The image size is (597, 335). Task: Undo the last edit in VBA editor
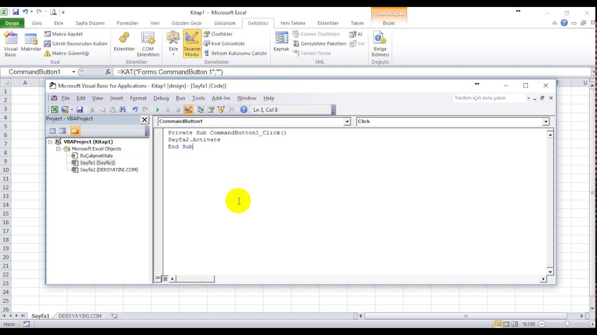135,110
